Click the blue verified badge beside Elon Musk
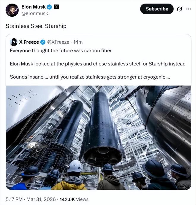The image size is (196, 205). (x=50, y=7)
